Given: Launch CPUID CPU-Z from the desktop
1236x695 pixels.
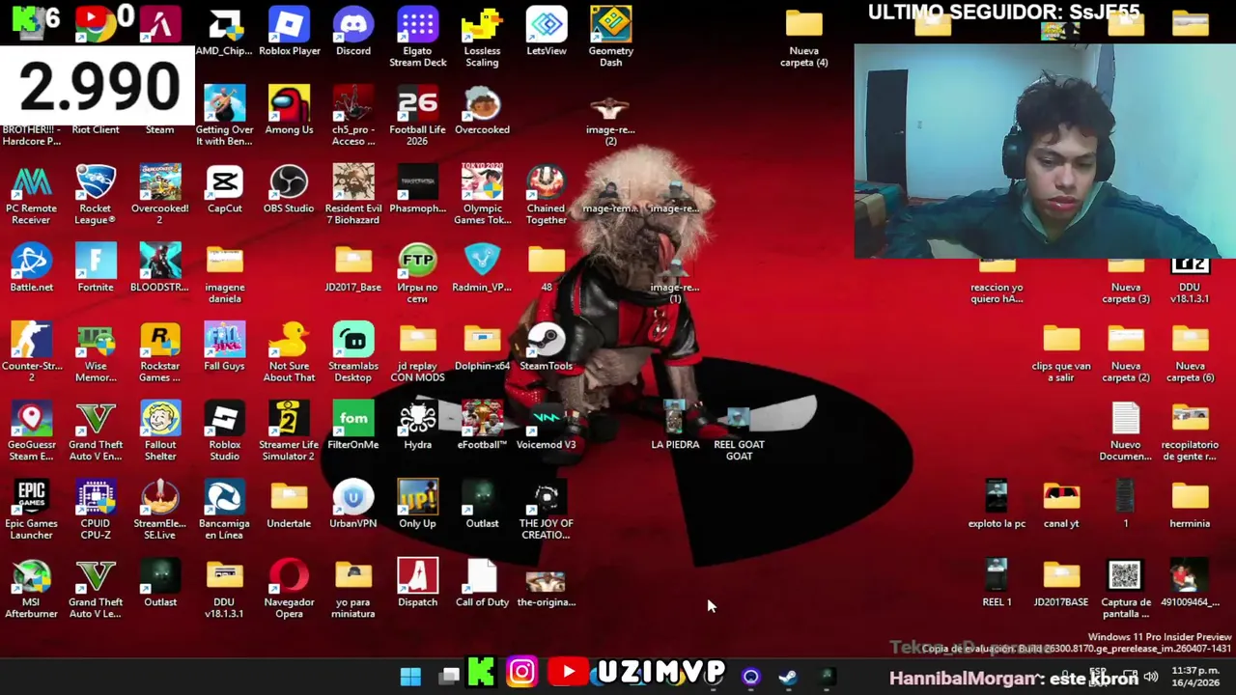Looking at the screenshot, I should [x=96, y=512].
